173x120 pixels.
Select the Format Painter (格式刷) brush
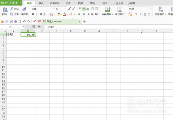tap(24, 9)
